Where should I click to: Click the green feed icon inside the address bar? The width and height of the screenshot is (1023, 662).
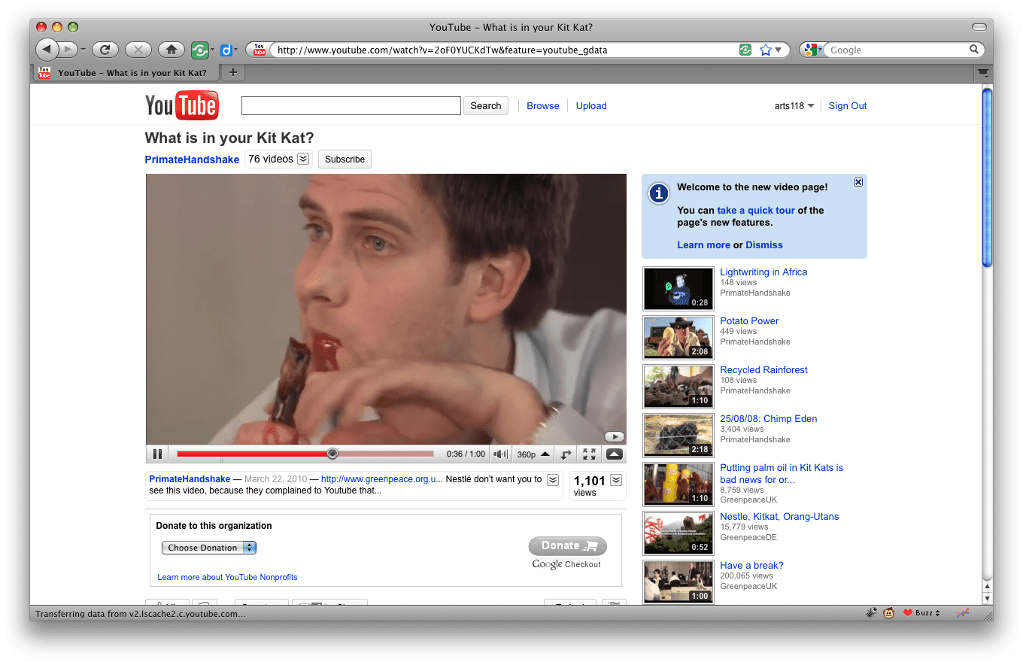pos(745,50)
